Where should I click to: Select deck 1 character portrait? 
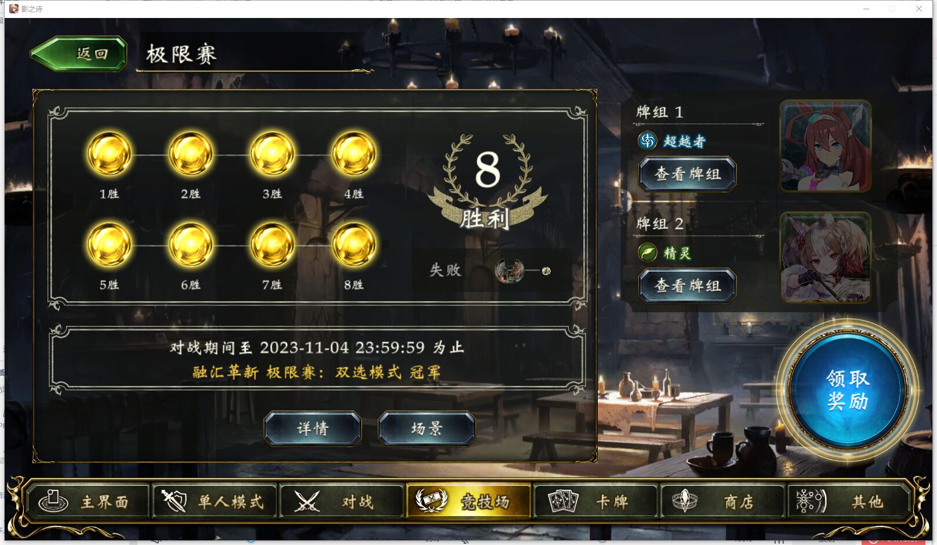(826, 146)
